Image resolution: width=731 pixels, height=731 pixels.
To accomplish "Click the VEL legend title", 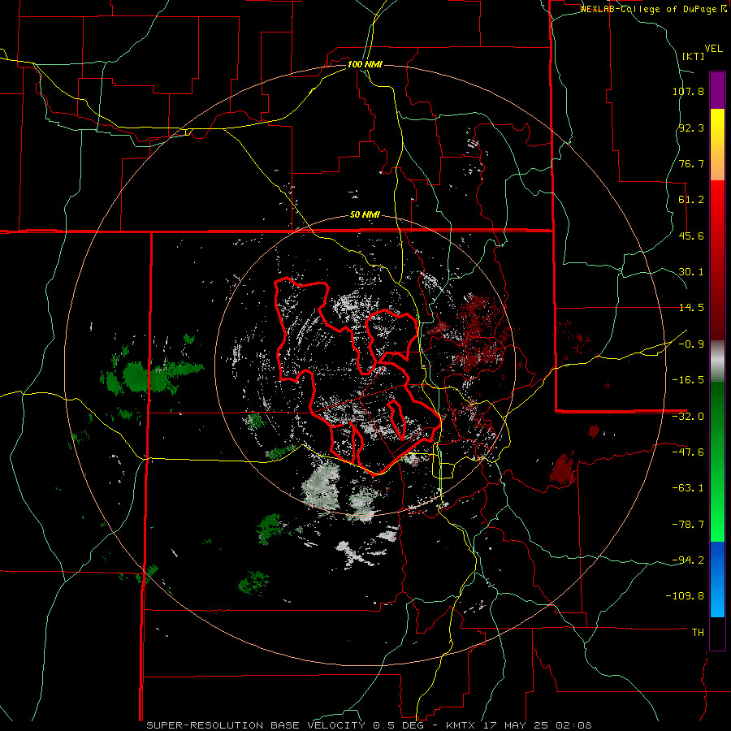I will pyautogui.click(x=713, y=49).
